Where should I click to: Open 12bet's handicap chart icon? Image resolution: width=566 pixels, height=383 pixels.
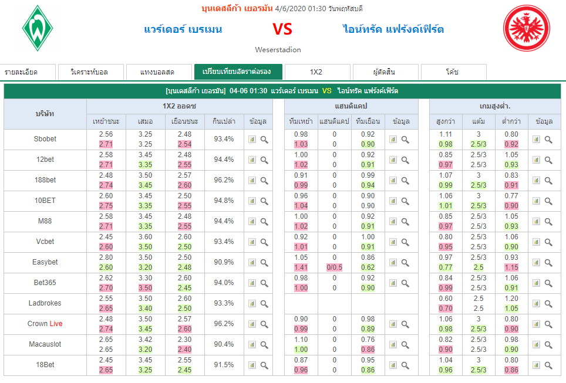[393, 160]
